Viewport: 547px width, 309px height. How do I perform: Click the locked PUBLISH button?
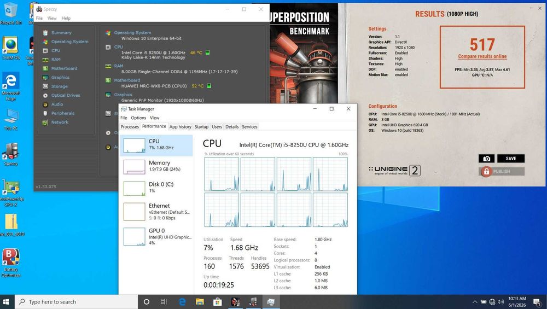coord(502,171)
